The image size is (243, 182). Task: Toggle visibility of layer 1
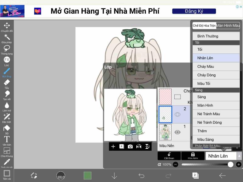coord(177,132)
